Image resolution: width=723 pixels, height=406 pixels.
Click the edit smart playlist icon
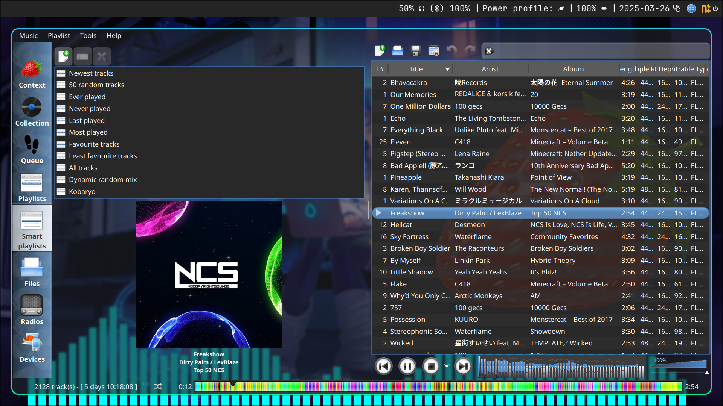[82, 56]
